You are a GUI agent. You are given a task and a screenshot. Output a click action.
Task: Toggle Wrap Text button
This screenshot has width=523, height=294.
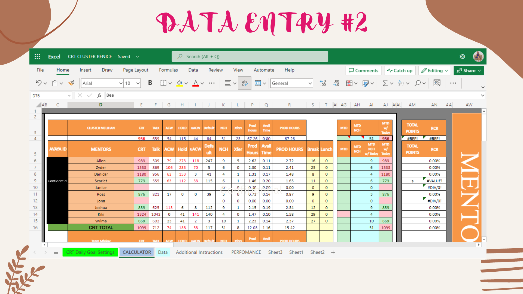[244, 83]
